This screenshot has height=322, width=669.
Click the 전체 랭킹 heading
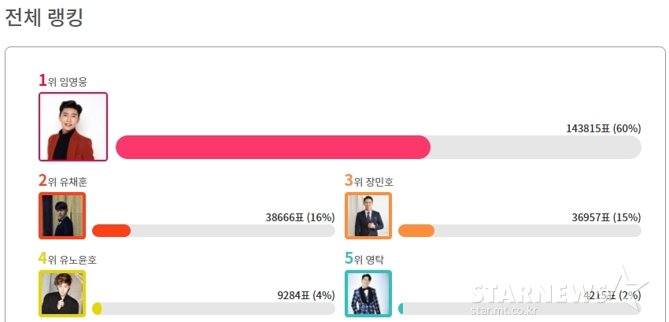point(43,17)
